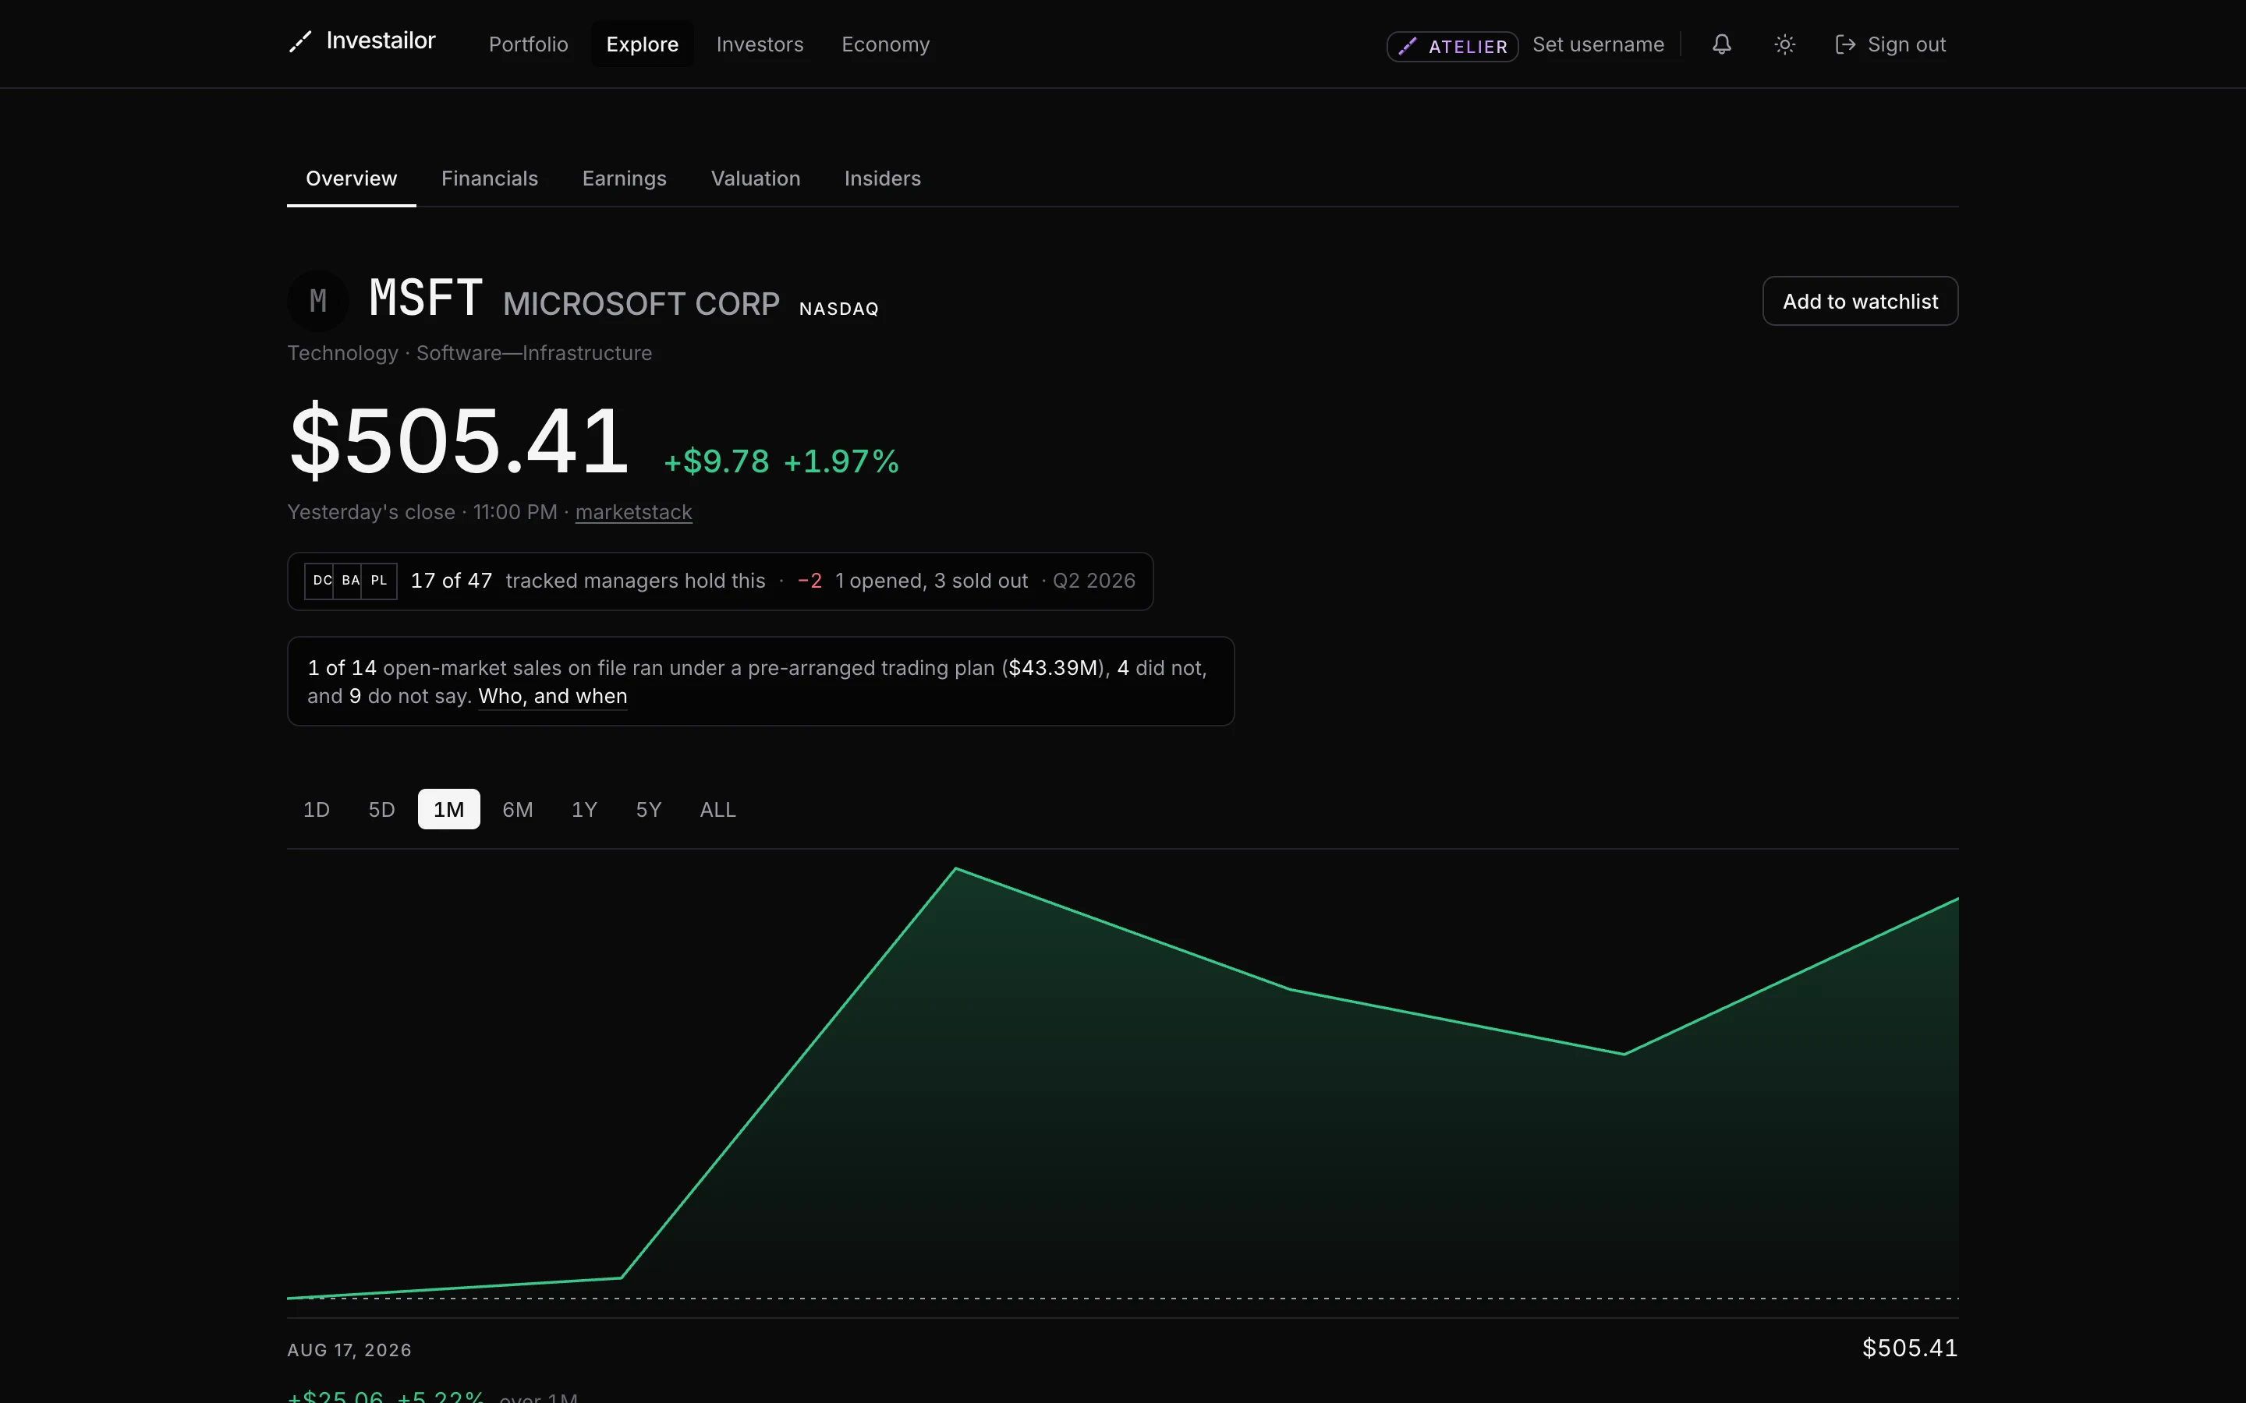Click the tracked managers holdings card
Viewport: 2246px width, 1403px height.
[x=721, y=581]
